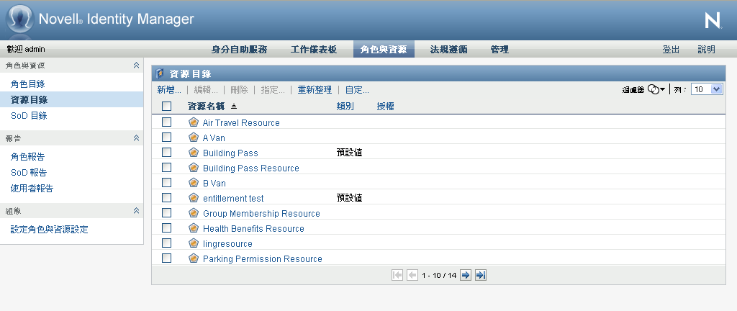Open the Air Travel Resource link
Image resolution: width=737 pixels, height=311 pixels.
coord(241,122)
